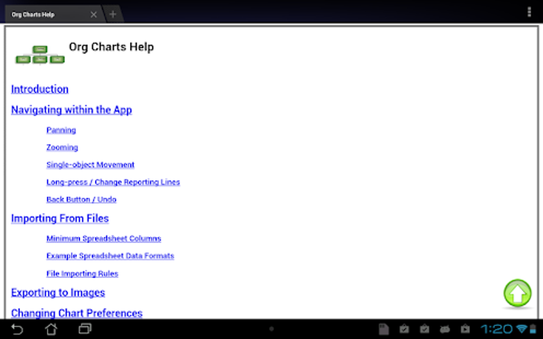
Task: Follow the Panning help link
Action: [x=61, y=130]
